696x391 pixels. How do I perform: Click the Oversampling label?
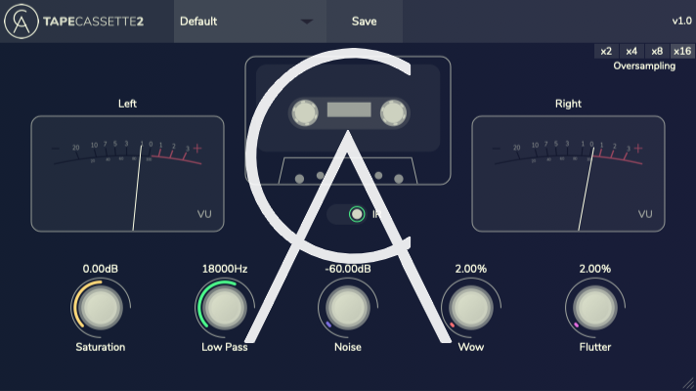click(x=644, y=66)
